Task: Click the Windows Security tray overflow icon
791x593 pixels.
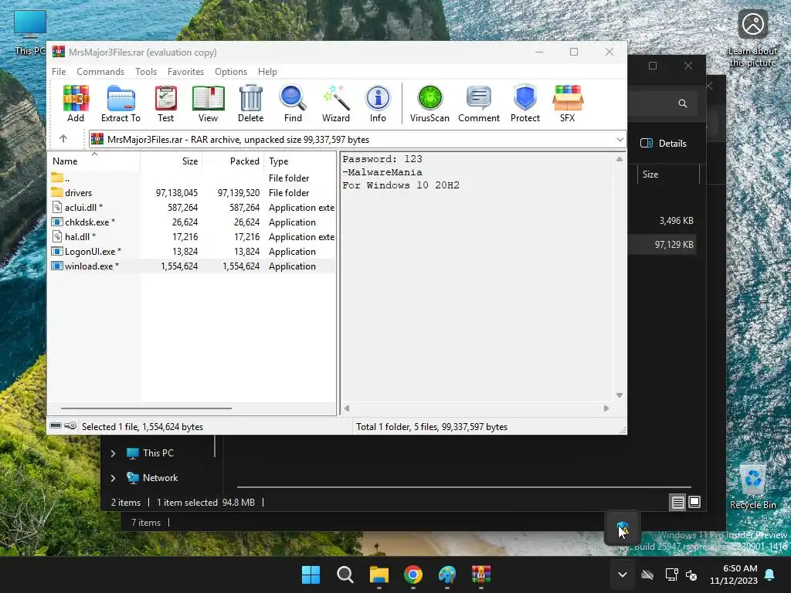Action: point(623,530)
